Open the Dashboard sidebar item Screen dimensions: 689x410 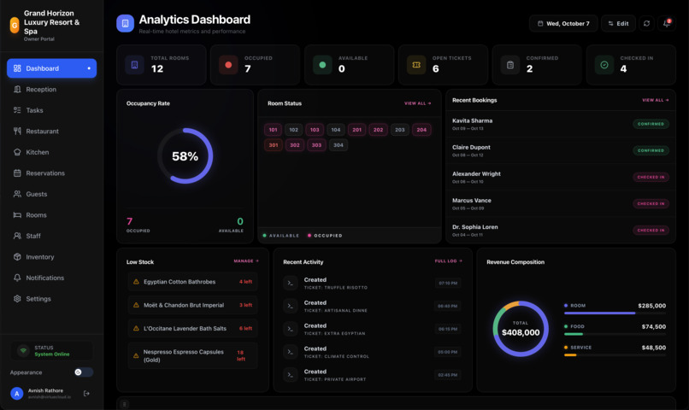pyautogui.click(x=51, y=68)
